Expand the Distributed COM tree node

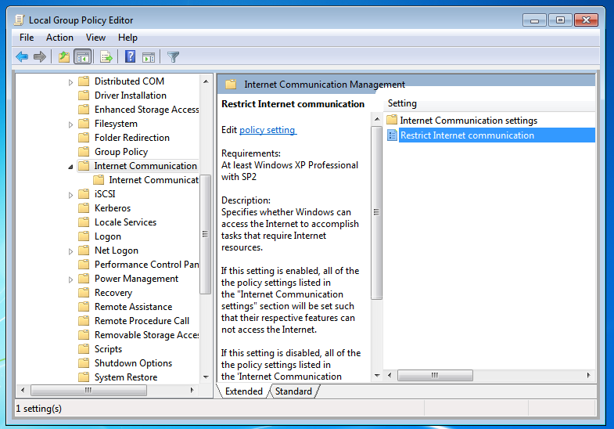pyautogui.click(x=70, y=82)
